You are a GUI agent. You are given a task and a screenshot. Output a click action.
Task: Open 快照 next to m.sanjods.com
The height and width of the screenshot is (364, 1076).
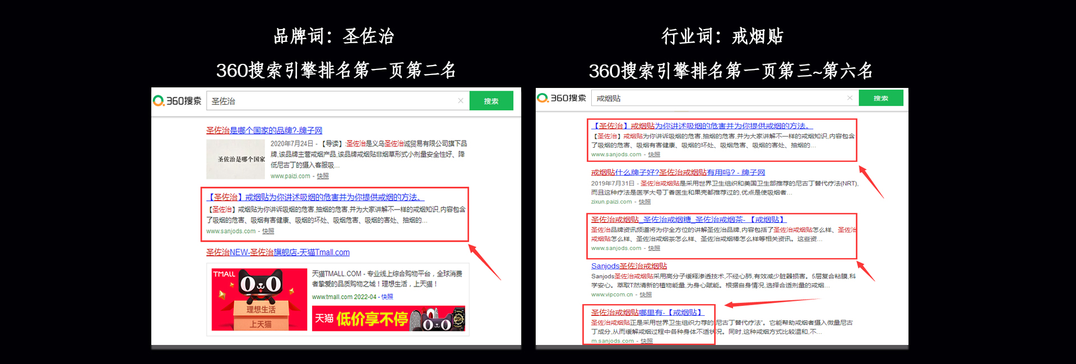tap(647, 340)
